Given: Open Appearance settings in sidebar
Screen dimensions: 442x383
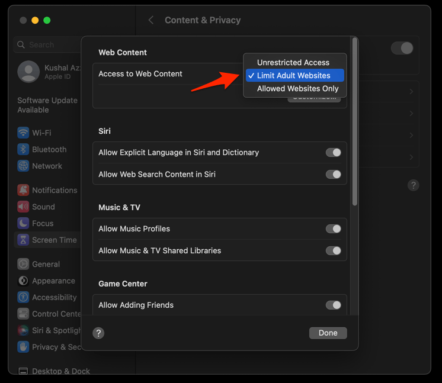Looking at the screenshot, I should (53, 281).
